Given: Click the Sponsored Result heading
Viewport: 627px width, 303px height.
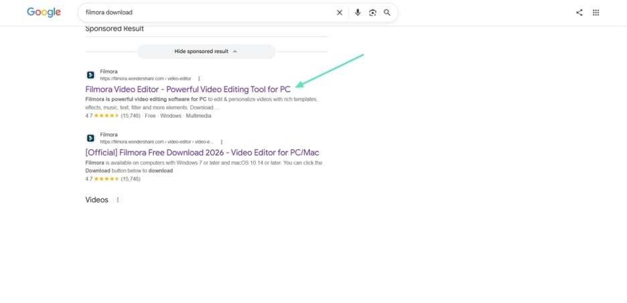Looking at the screenshot, I should coord(115,29).
